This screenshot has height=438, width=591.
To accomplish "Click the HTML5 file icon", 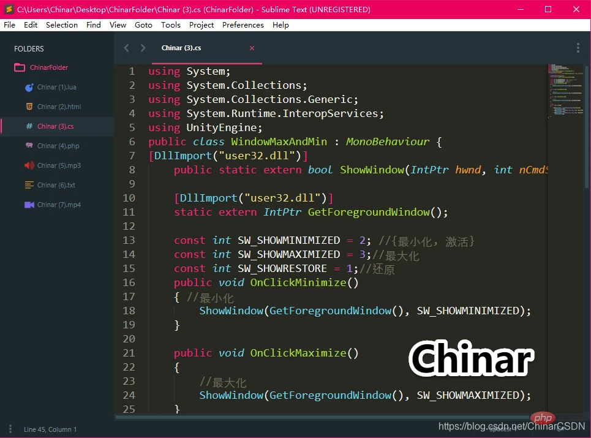I will tap(29, 107).
